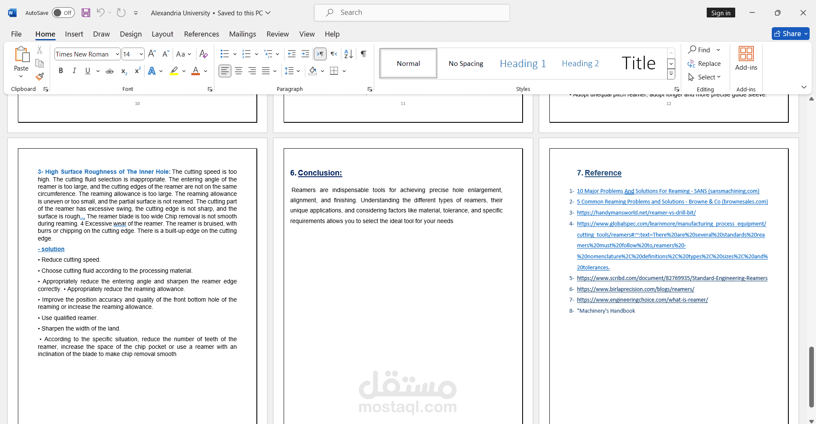Click the Copy icon
This screenshot has width=816, height=424.
[x=40, y=63]
